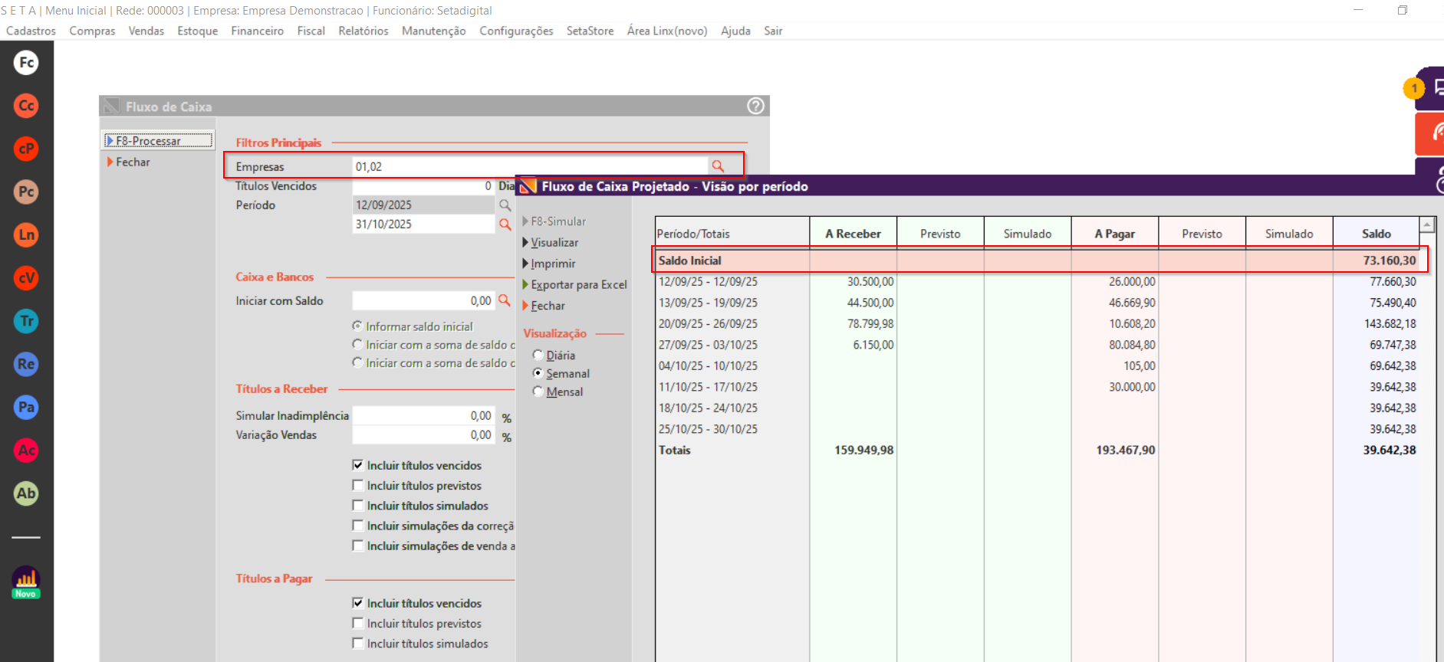Open the end date picker for 31/10/2025
The height and width of the screenshot is (662, 1444).
(505, 224)
